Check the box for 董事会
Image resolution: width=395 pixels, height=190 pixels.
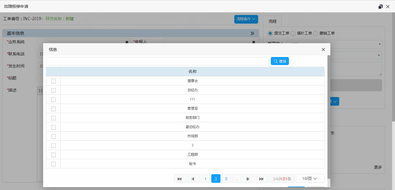53,81
